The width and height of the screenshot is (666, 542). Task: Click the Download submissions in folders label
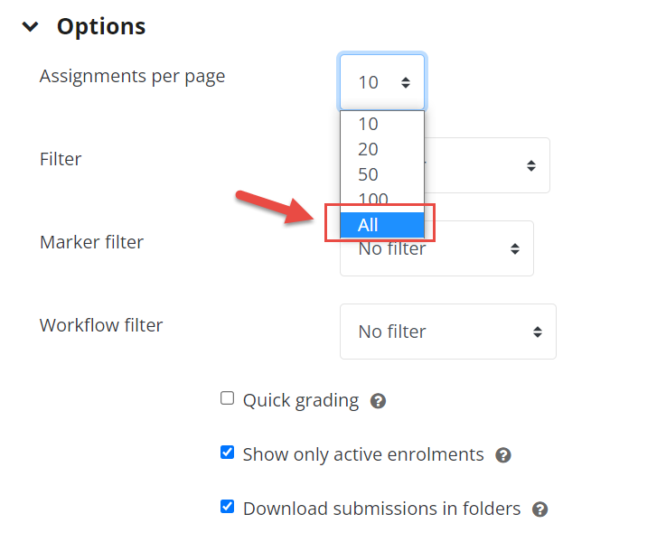(381, 509)
